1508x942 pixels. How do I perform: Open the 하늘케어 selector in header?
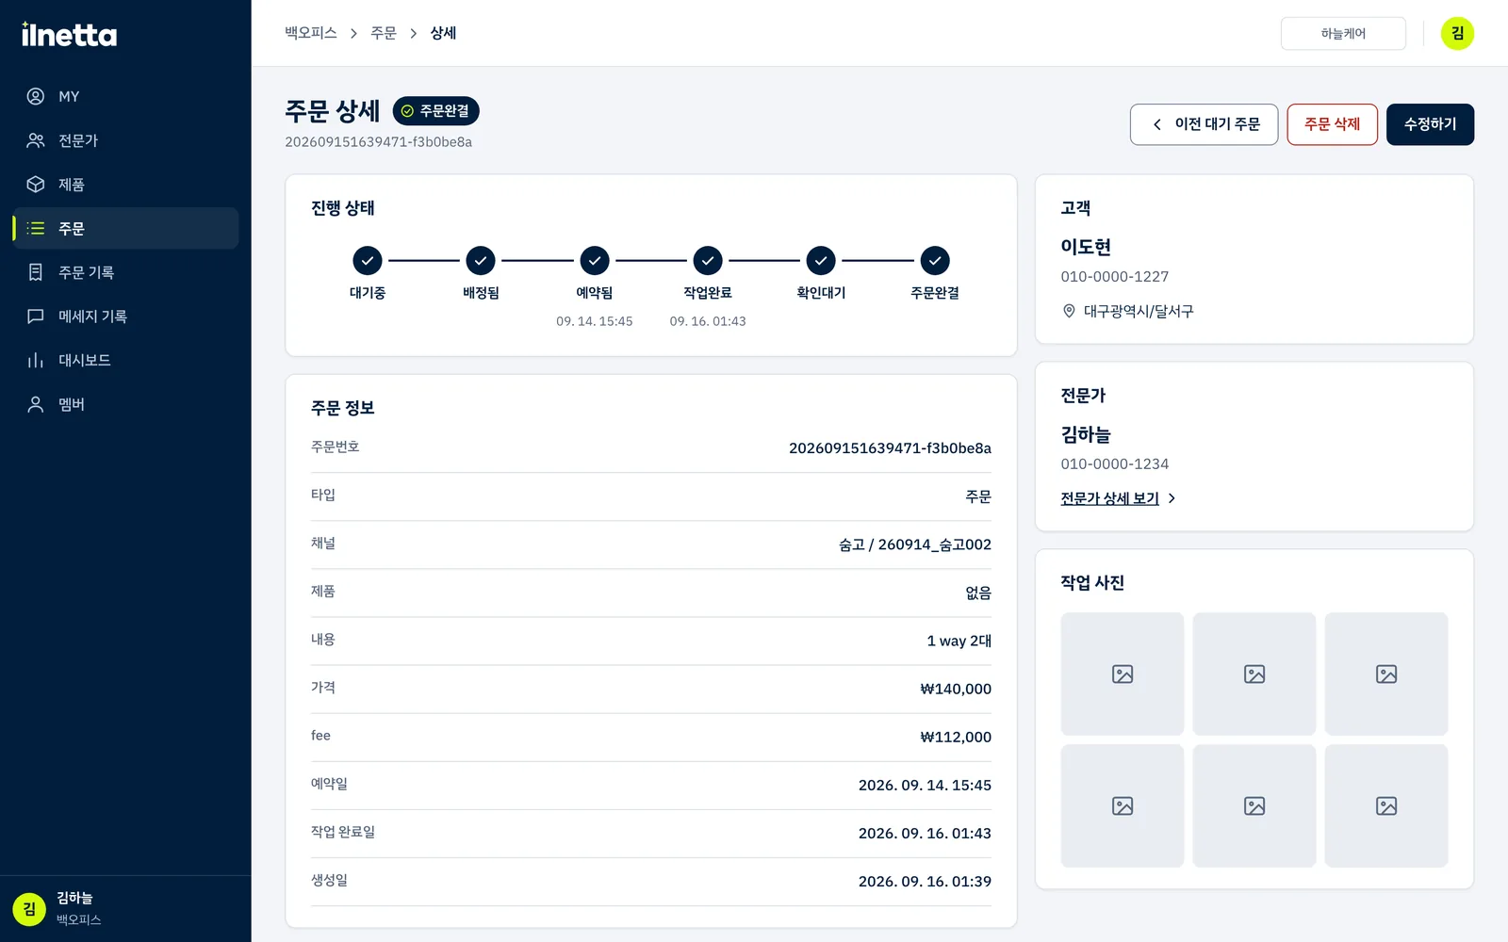pos(1343,34)
